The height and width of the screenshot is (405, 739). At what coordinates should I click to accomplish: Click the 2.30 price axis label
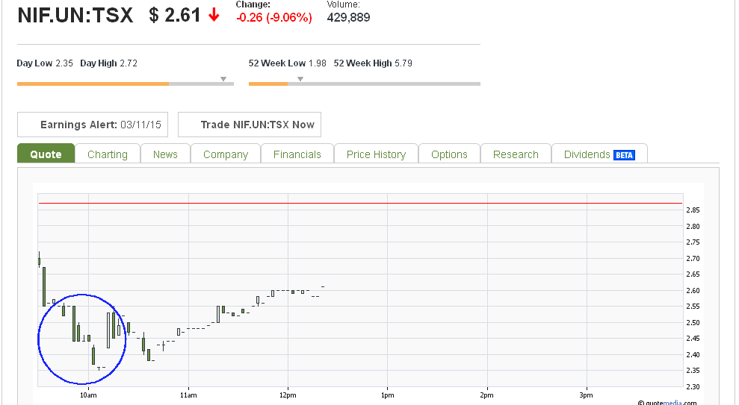coord(693,386)
